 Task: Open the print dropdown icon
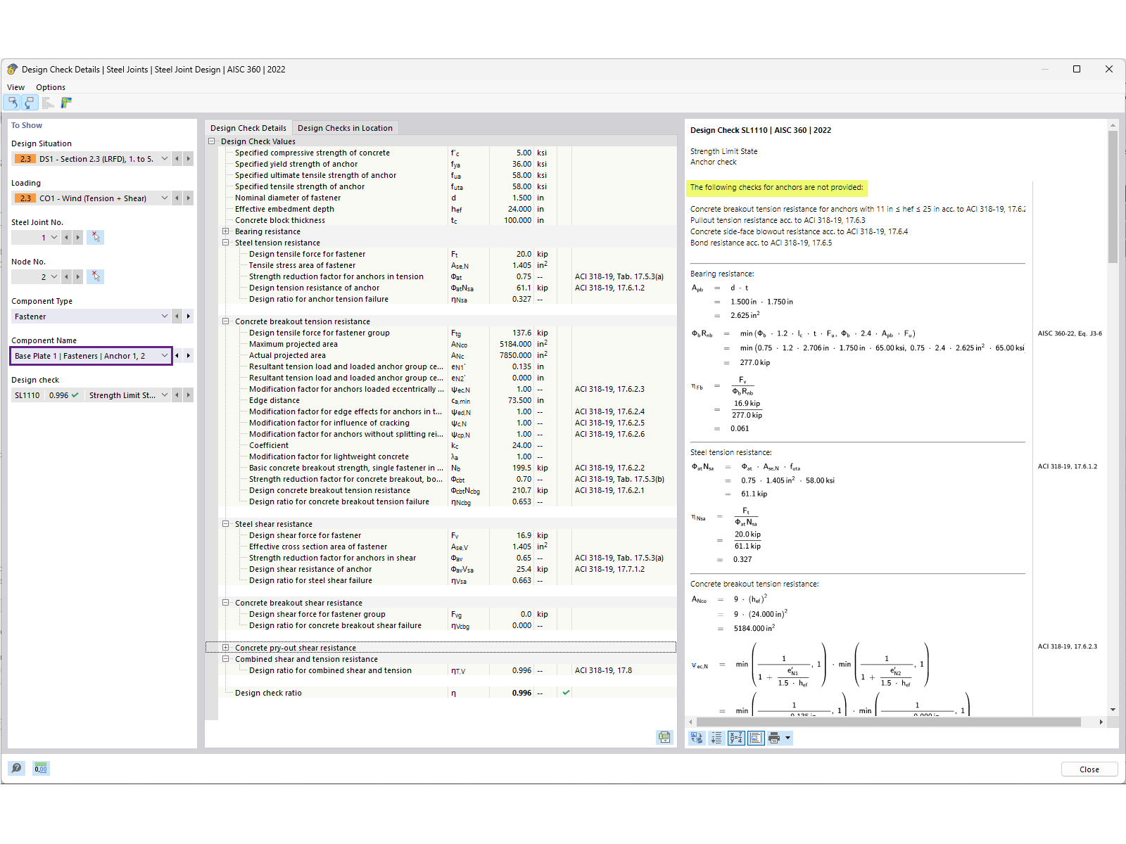click(788, 738)
